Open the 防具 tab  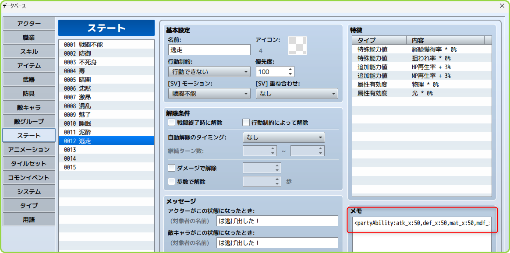[29, 94]
